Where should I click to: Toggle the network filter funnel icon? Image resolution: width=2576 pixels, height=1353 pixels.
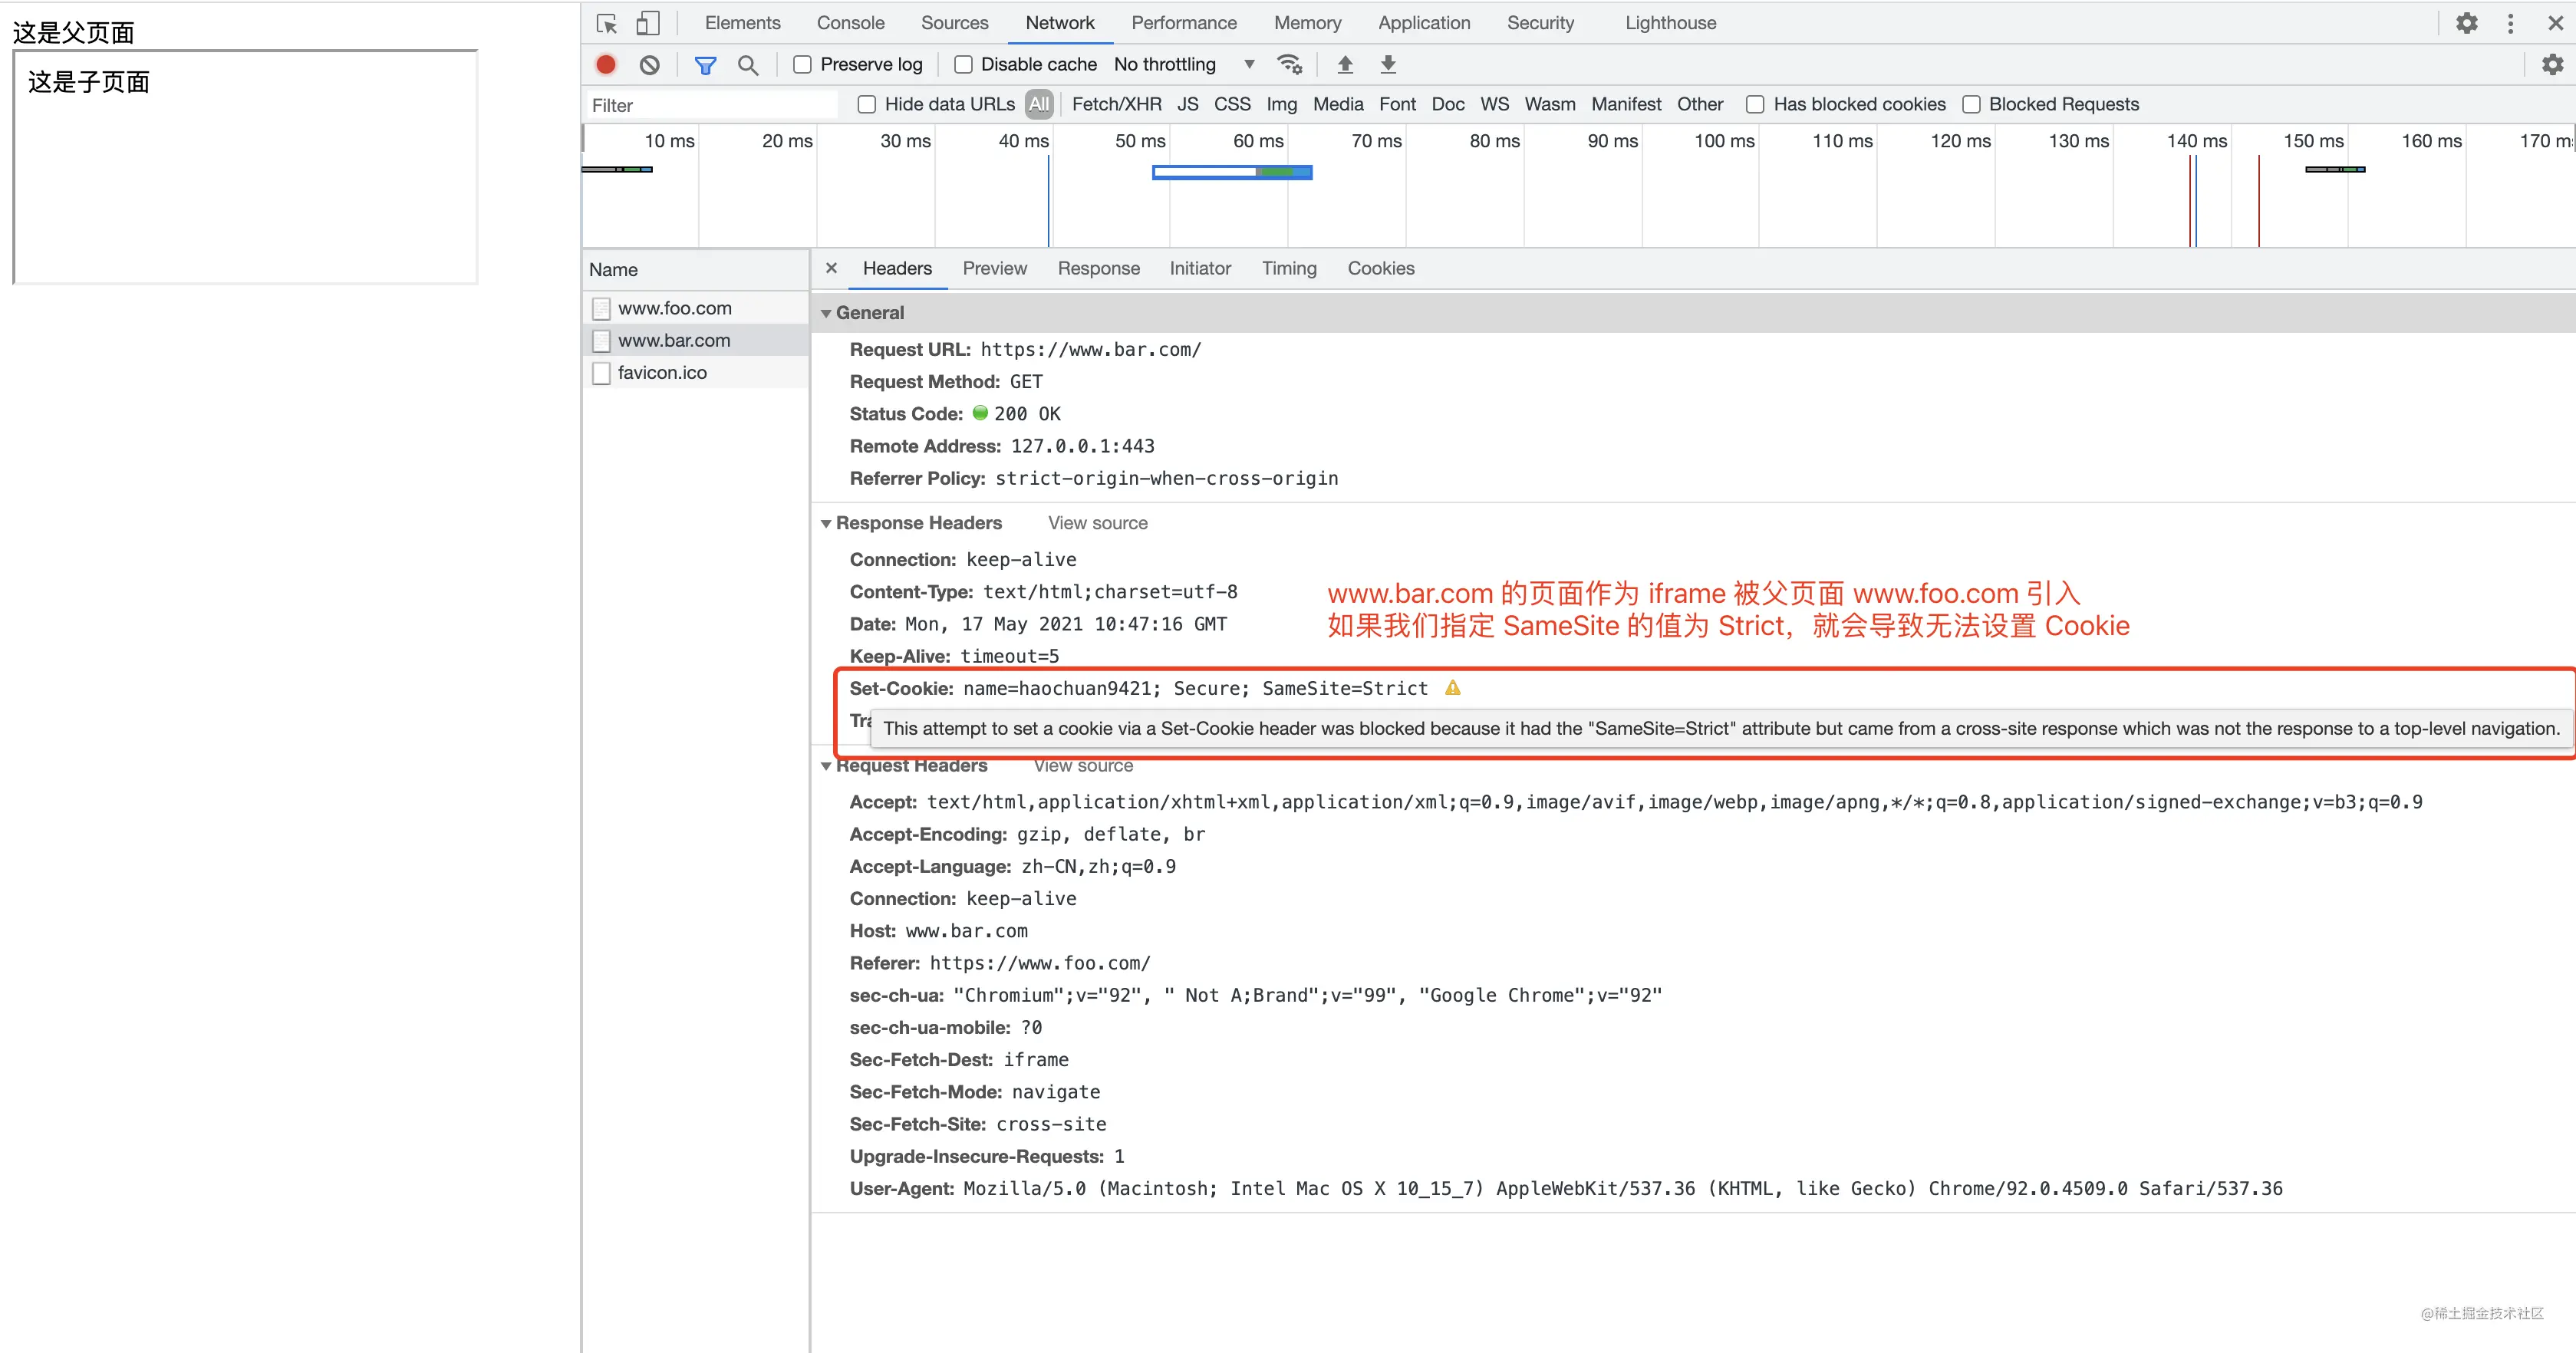705,65
